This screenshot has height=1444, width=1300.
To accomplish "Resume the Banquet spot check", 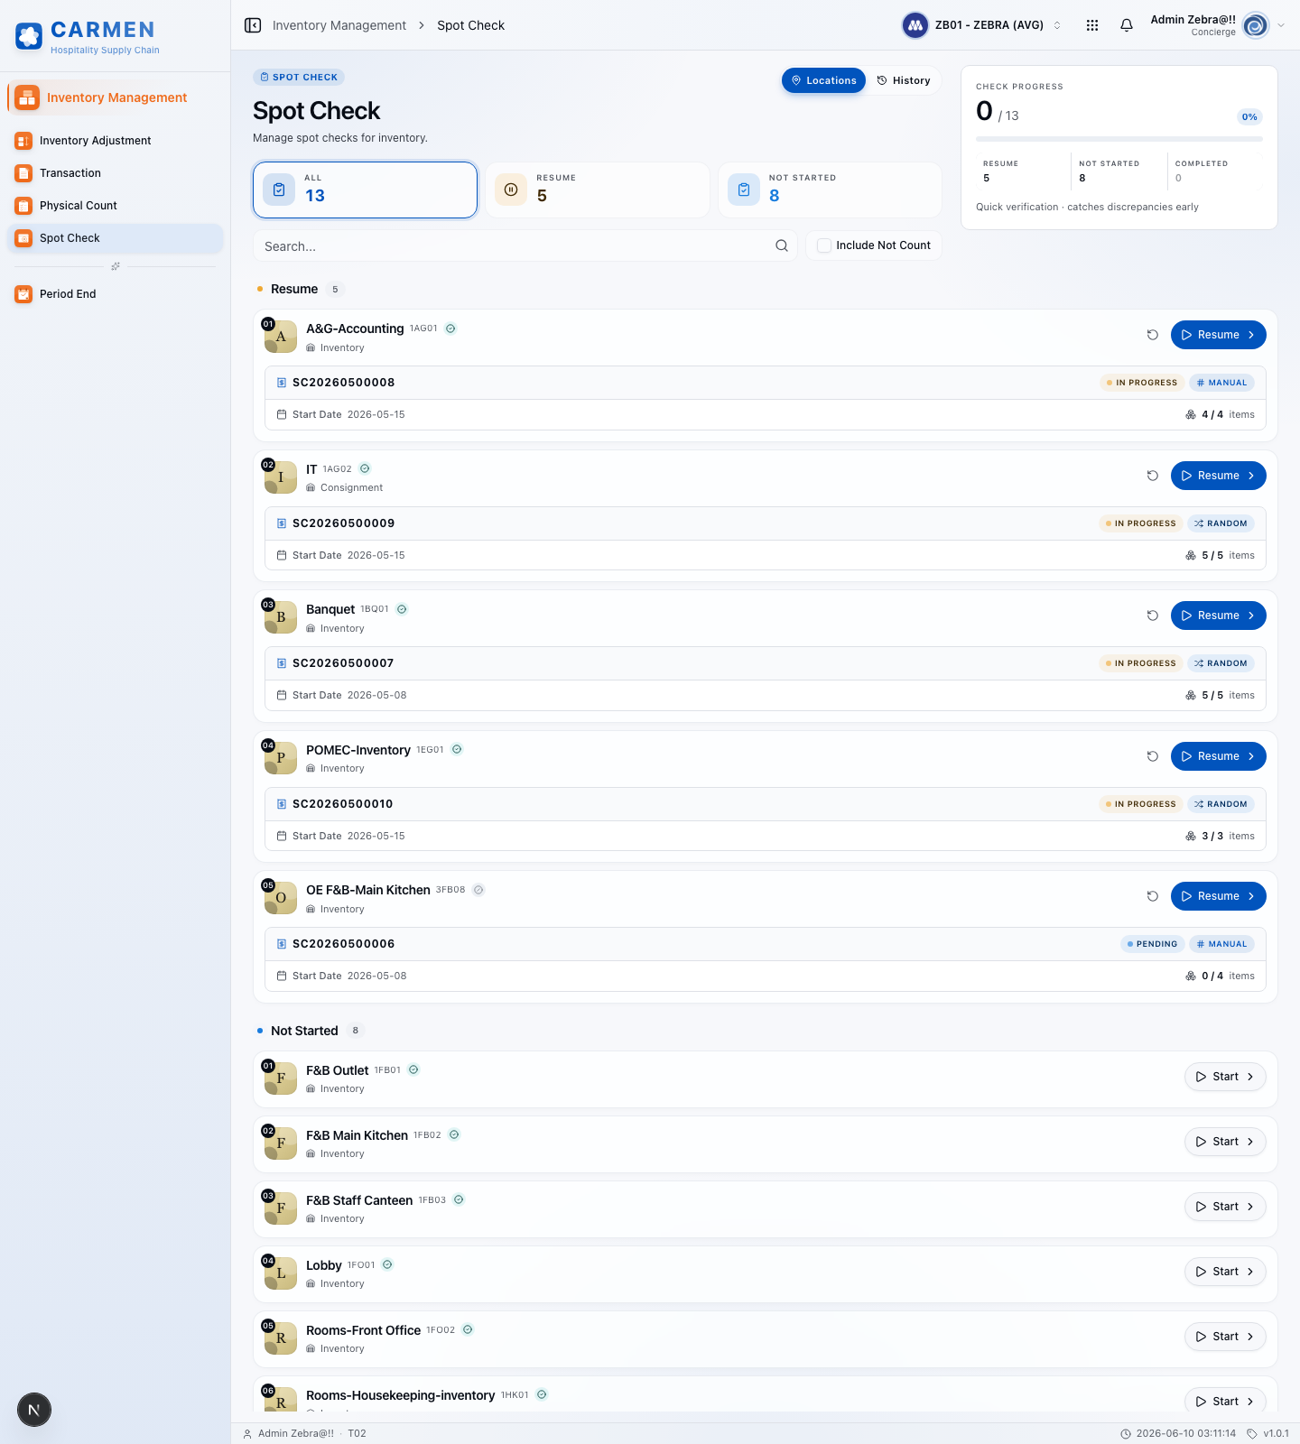I will coord(1218,616).
